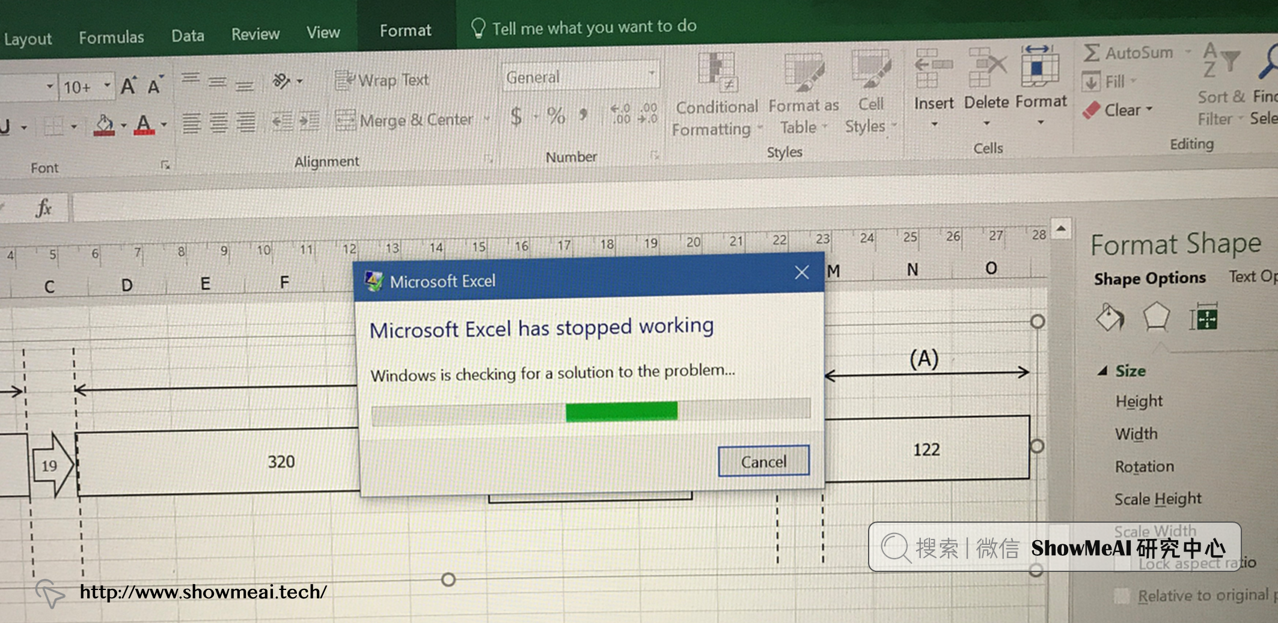Click the scroll up arrow above worksheet
Image resolution: width=1278 pixels, height=623 pixels.
pos(1060,228)
